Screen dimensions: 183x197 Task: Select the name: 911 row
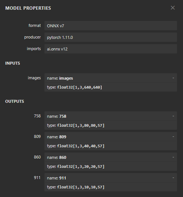click(111, 178)
